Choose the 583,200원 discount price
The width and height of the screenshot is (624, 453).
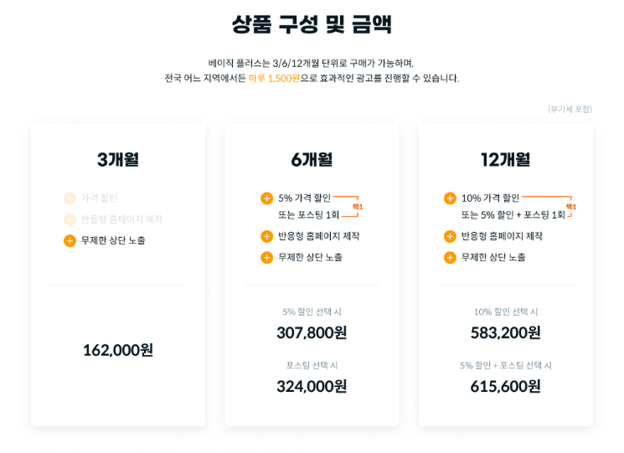(505, 332)
